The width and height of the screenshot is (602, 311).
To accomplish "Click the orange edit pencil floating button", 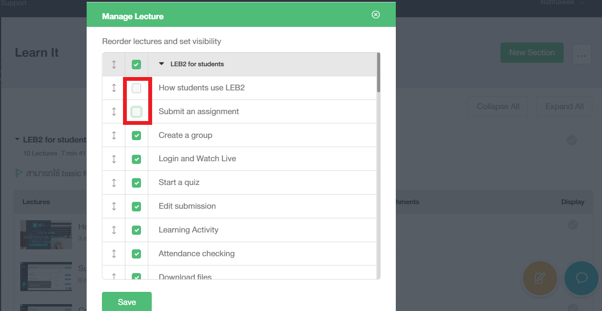I will tap(540, 278).
